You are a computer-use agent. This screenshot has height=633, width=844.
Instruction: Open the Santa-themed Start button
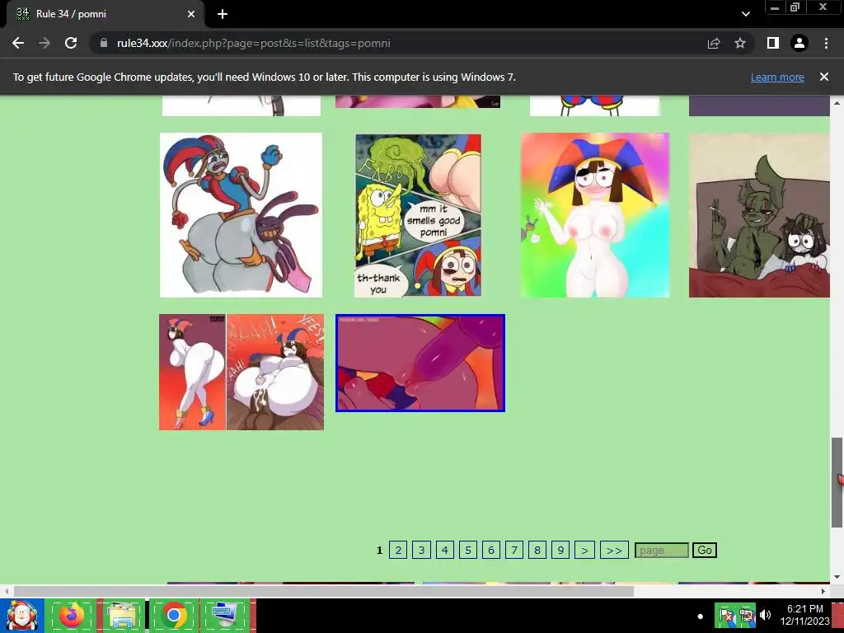pos(21,616)
